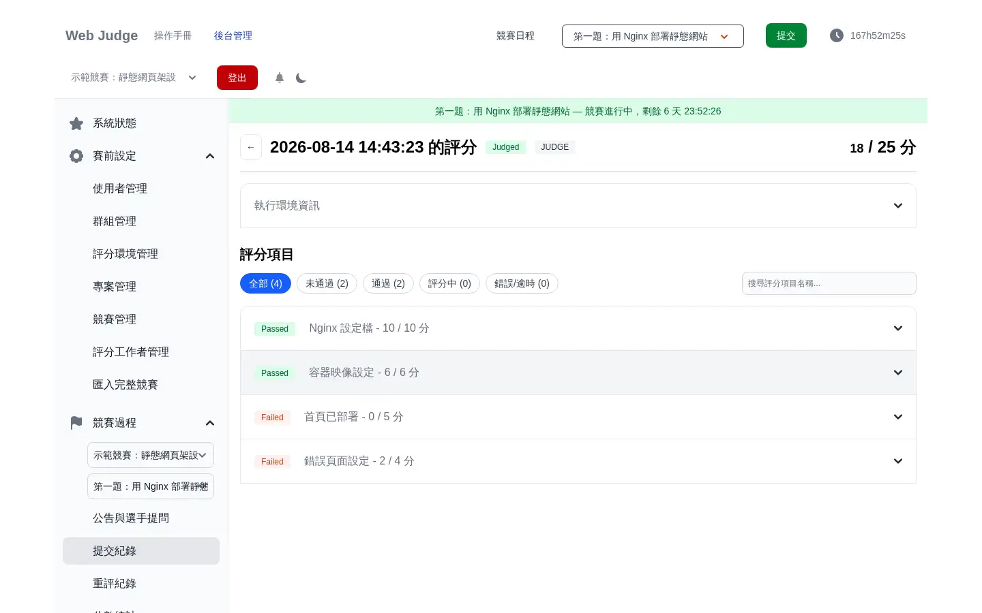Click the red 登出 button
This screenshot has width=982, height=613.
[x=237, y=78]
